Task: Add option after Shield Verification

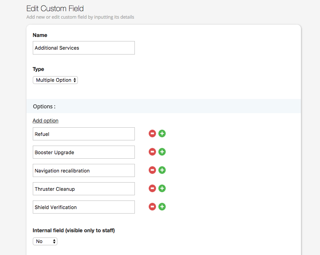Action: (162, 207)
